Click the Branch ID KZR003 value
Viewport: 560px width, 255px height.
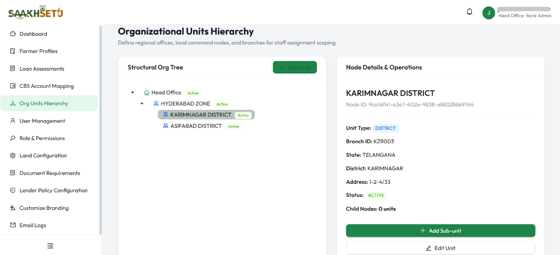coord(384,141)
